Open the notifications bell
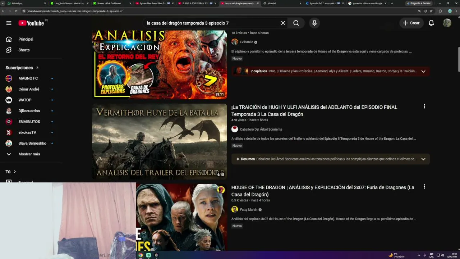The image size is (460, 259). pyautogui.click(x=431, y=23)
